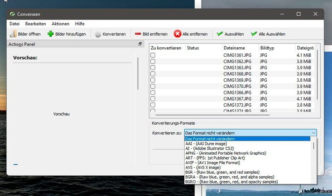Open the Aktionen menu
332x196 pixels.
click(x=60, y=24)
